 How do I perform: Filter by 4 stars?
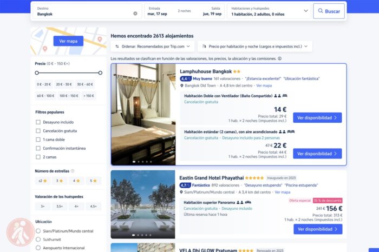(77, 181)
